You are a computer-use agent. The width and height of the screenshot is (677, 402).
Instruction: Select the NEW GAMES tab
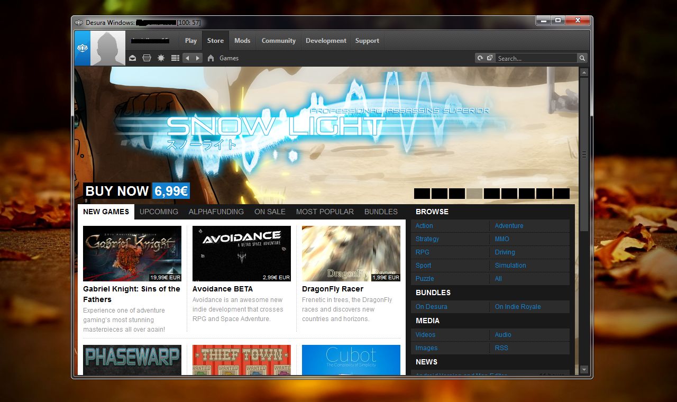coord(106,212)
